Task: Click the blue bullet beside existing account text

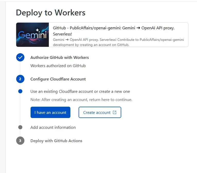Action: click(20, 91)
